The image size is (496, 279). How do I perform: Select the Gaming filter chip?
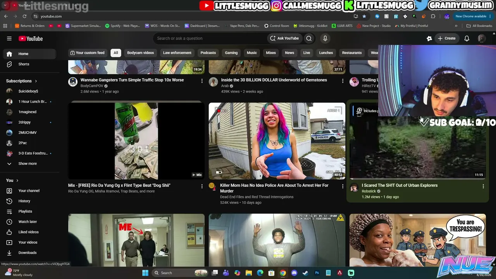point(231,53)
